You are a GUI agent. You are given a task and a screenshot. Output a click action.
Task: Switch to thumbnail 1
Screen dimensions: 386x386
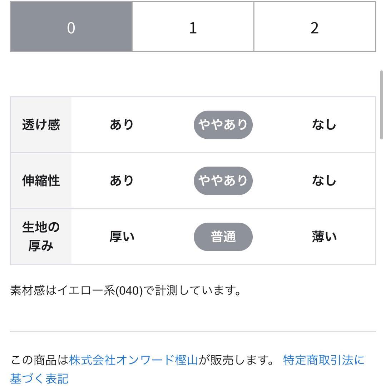point(192,26)
